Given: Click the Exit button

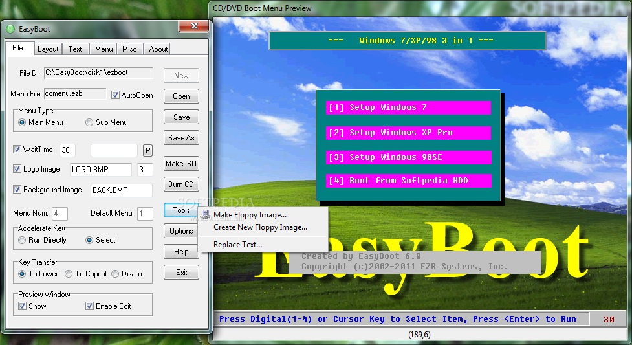Looking at the screenshot, I should 181,273.
